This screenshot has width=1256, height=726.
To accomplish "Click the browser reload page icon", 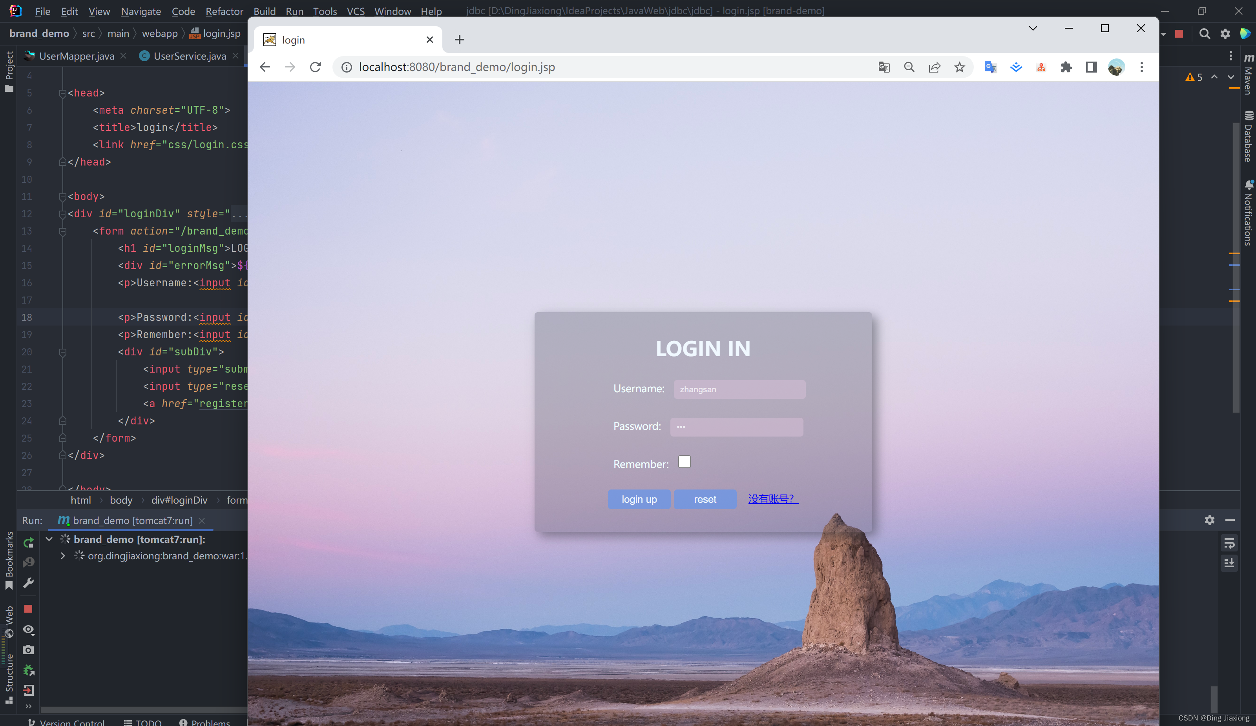I will click(315, 67).
